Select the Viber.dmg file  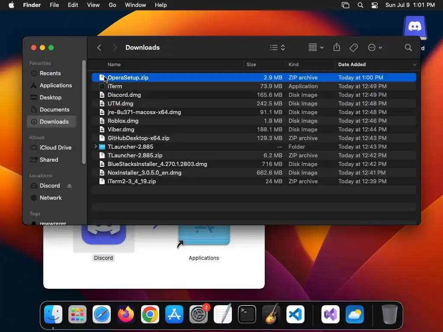[254, 129]
